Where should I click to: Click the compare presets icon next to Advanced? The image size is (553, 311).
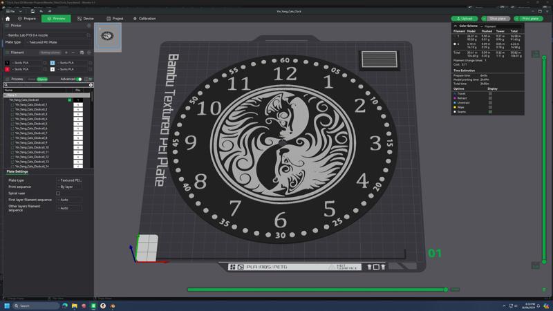point(86,79)
